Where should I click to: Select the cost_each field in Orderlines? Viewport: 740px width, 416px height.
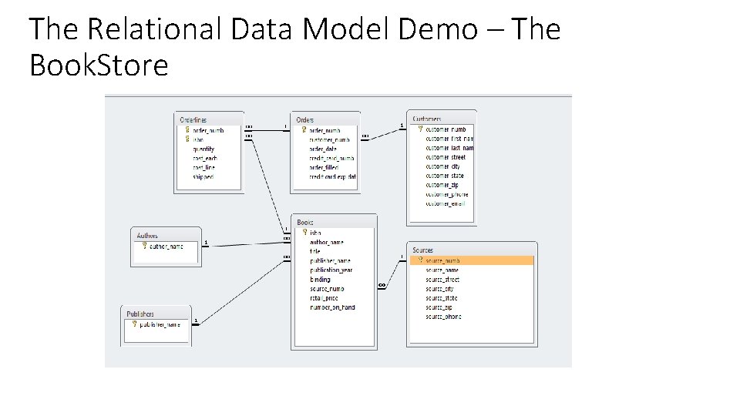(x=205, y=159)
